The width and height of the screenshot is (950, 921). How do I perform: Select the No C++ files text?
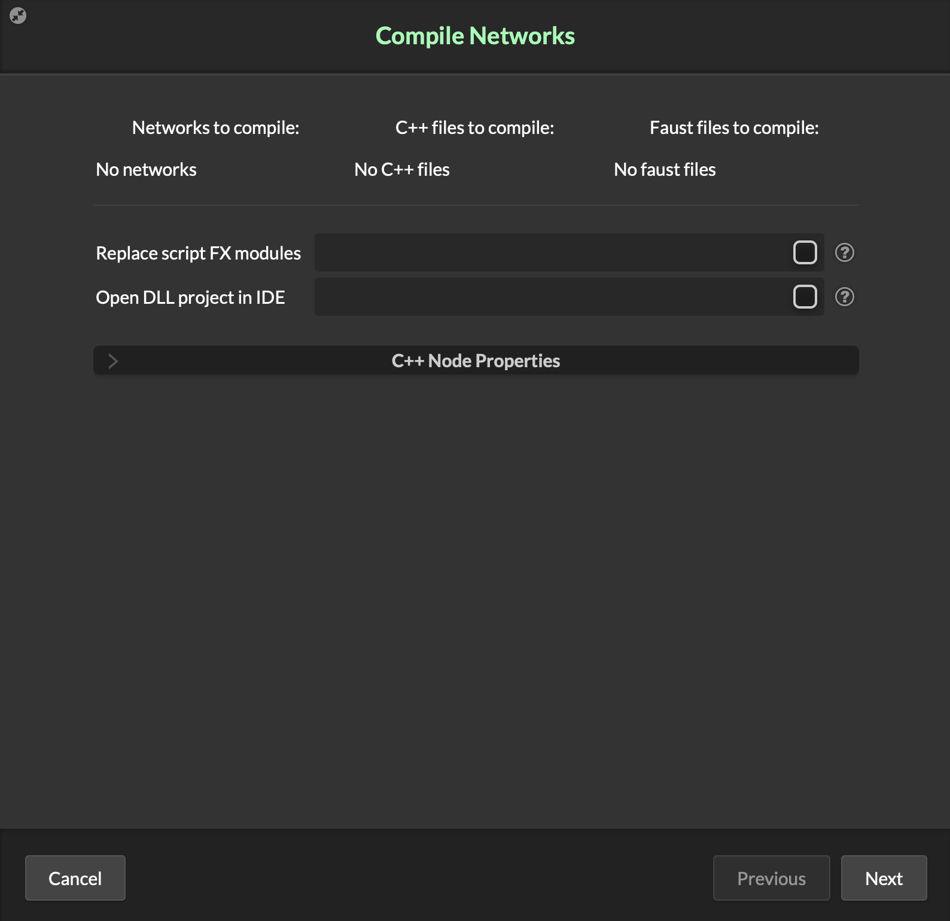click(401, 169)
